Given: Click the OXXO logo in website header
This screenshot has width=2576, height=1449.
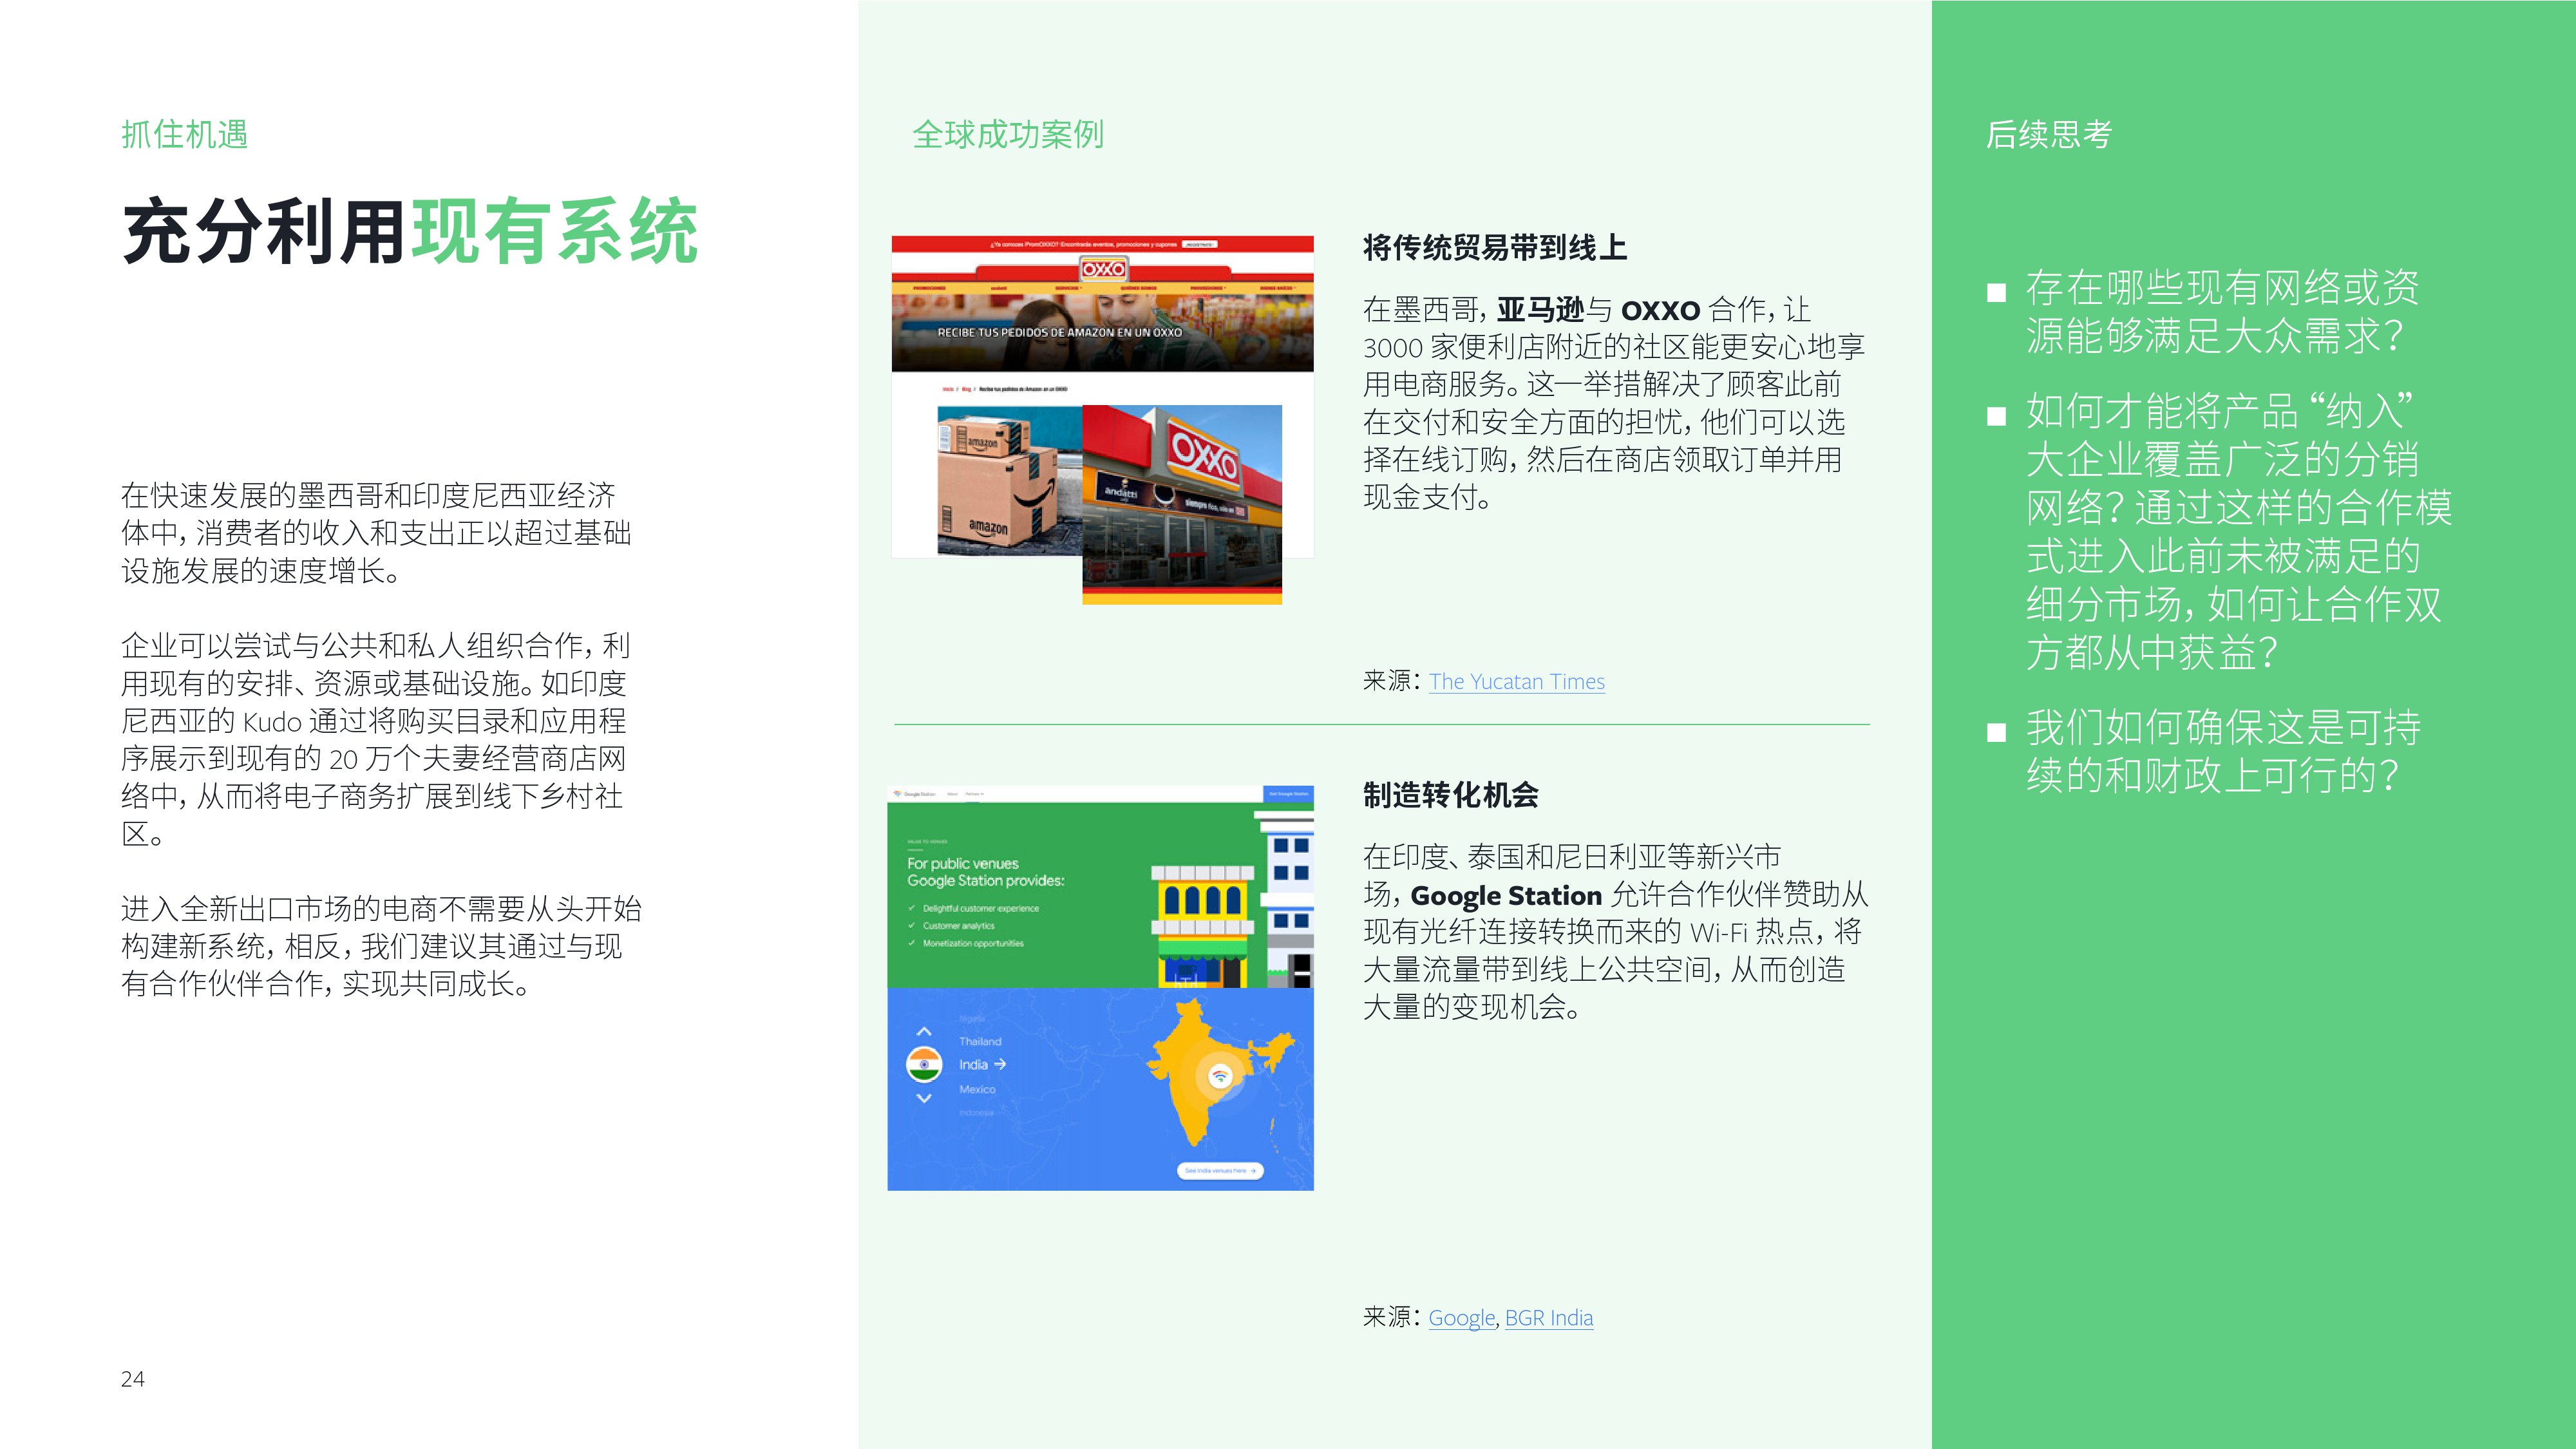Looking at the screenshot, I should (x=1103, y=268).
